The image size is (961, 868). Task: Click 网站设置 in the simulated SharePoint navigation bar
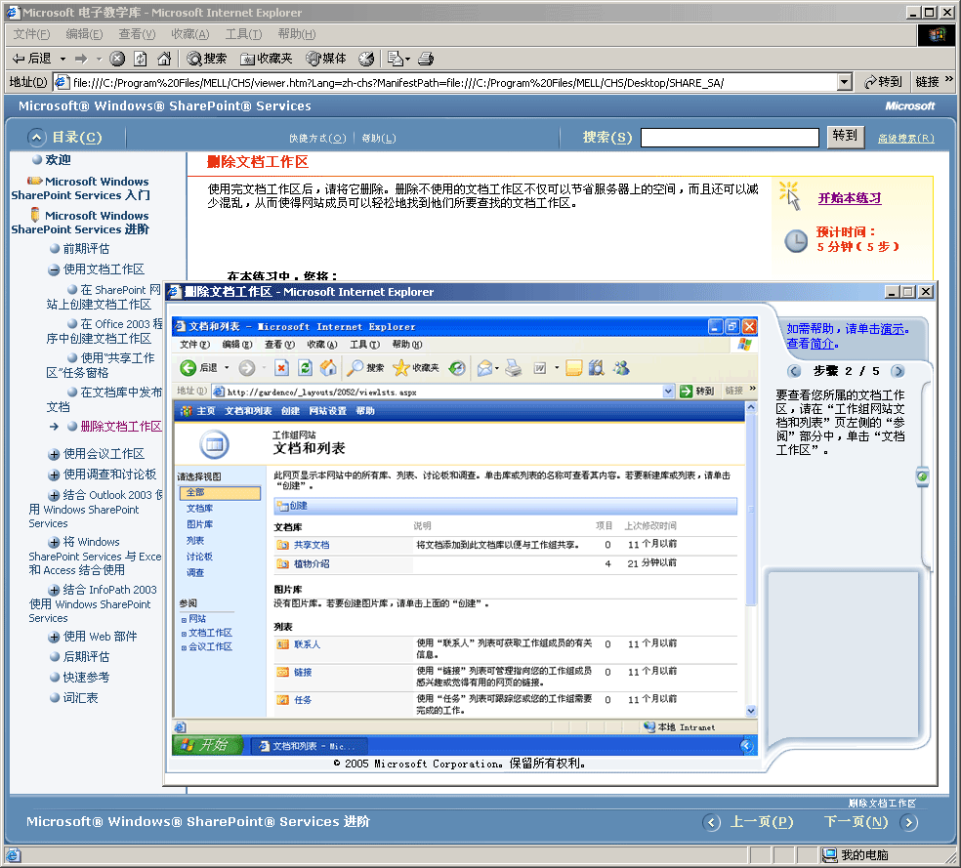[x=328, y=411]
